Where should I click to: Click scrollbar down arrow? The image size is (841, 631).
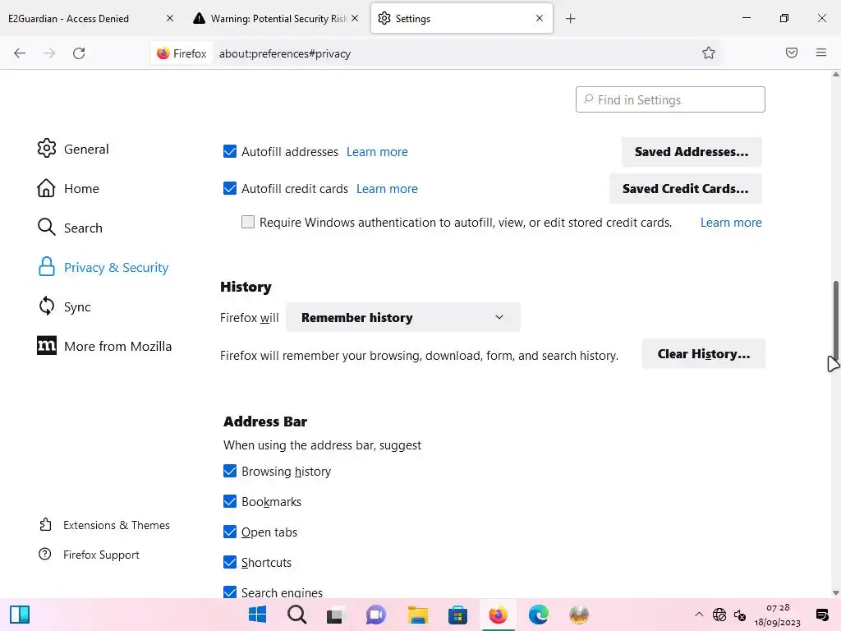pos(835,592)
